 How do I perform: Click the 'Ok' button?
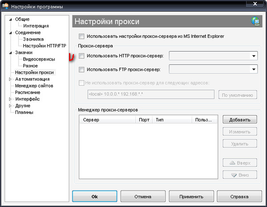click(95, 196)
